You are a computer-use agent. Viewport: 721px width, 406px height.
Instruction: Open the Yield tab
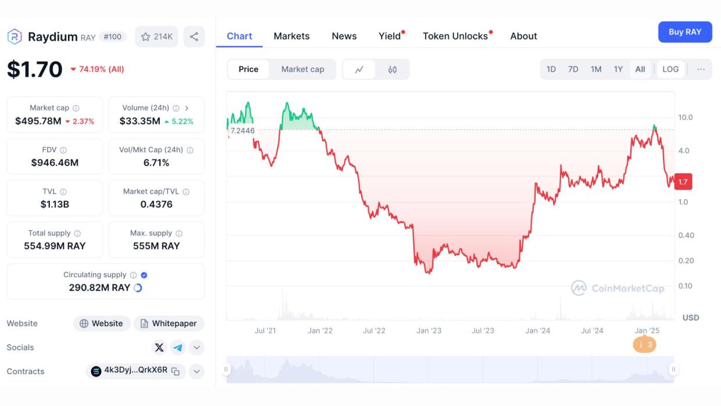coord(390,36)
